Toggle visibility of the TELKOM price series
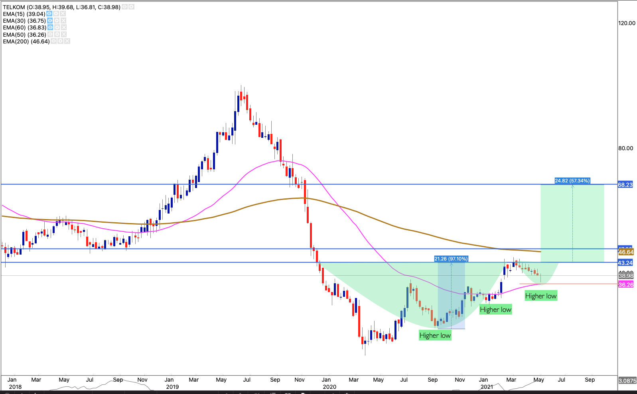Screen dimensions: 637x394 pyautogui.click(x=125, y=7)
